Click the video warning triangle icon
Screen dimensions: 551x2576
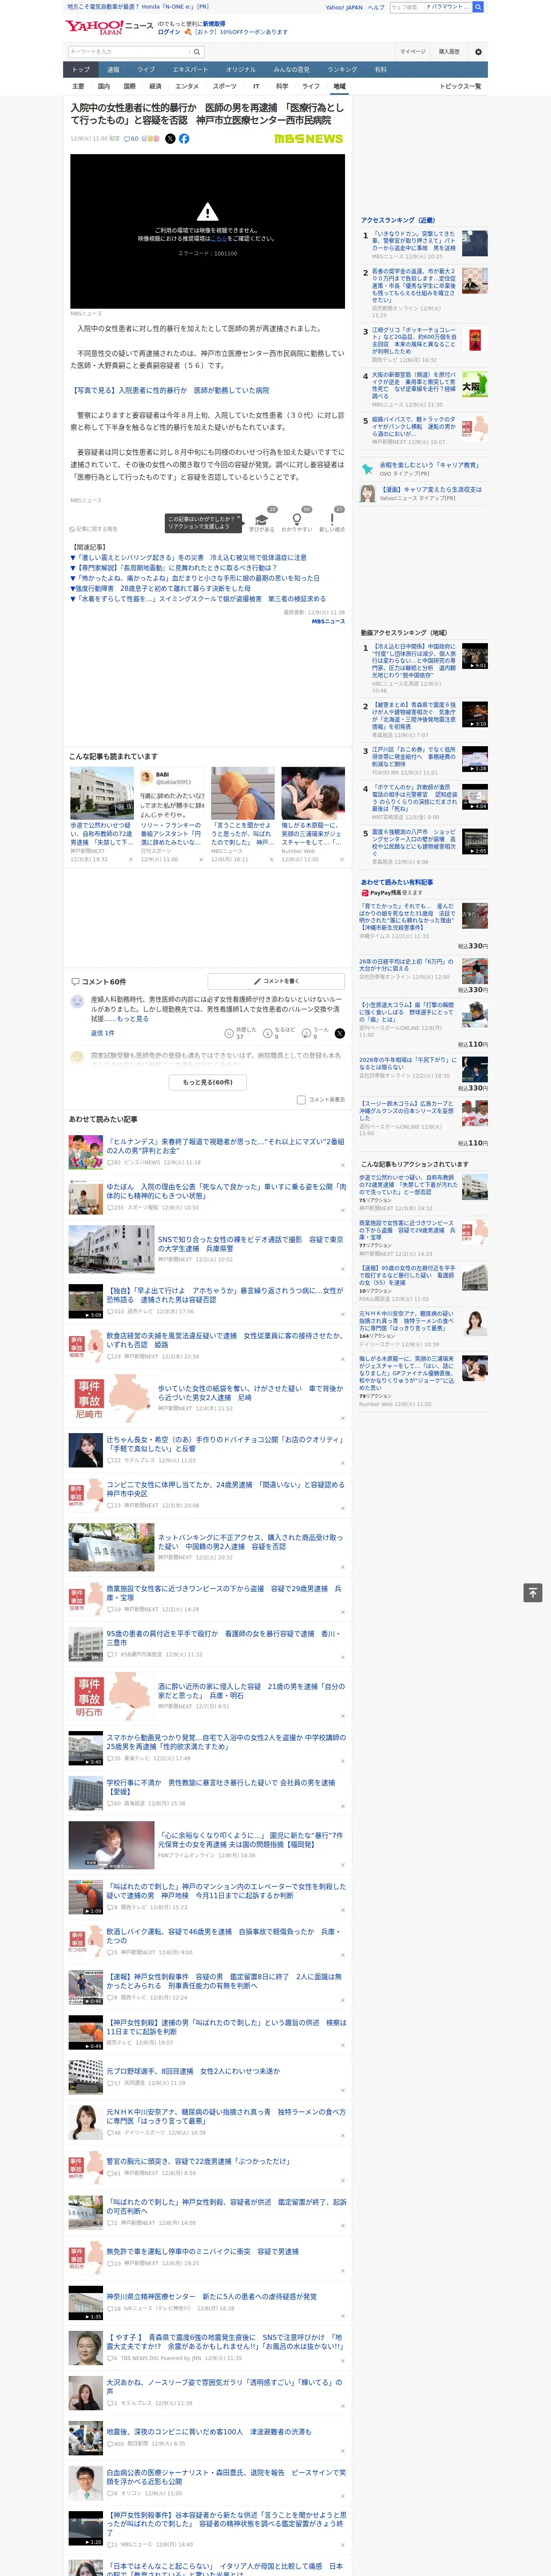click(207, 212)
